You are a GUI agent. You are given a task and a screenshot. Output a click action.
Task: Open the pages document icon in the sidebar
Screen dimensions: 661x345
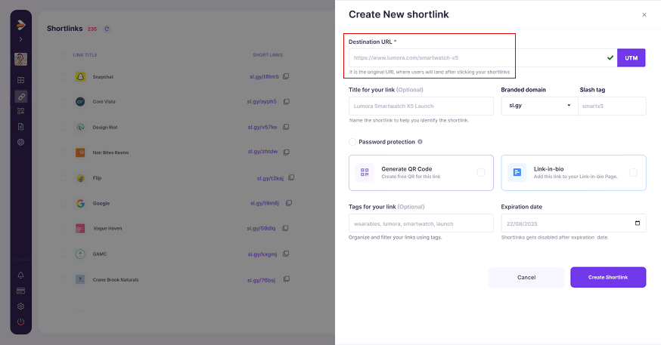pos(20,127)
